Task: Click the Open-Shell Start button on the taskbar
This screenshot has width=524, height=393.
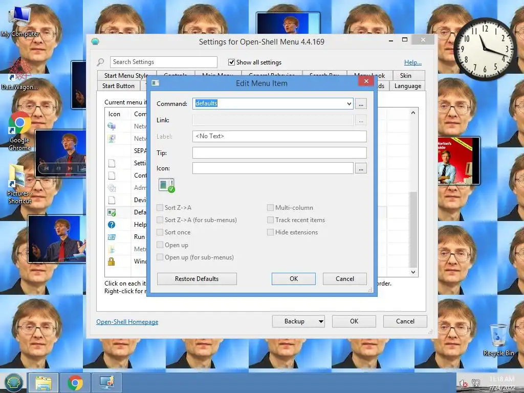Action: (13, 383)
